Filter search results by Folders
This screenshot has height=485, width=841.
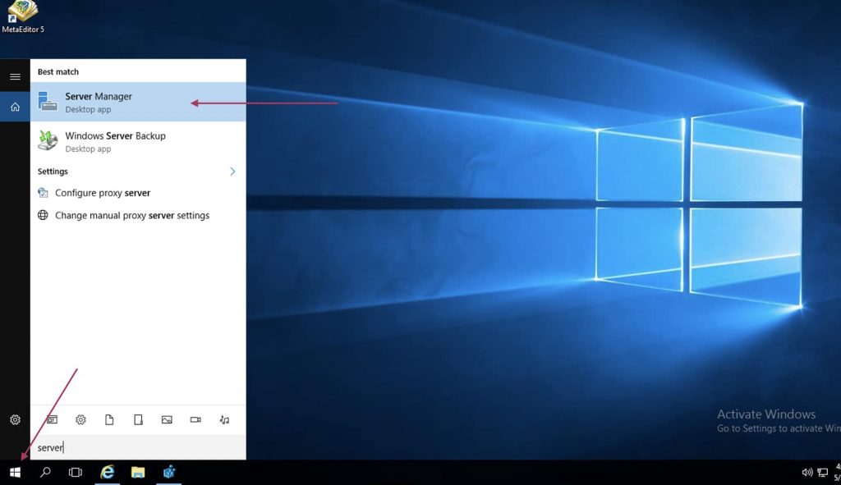138,419
